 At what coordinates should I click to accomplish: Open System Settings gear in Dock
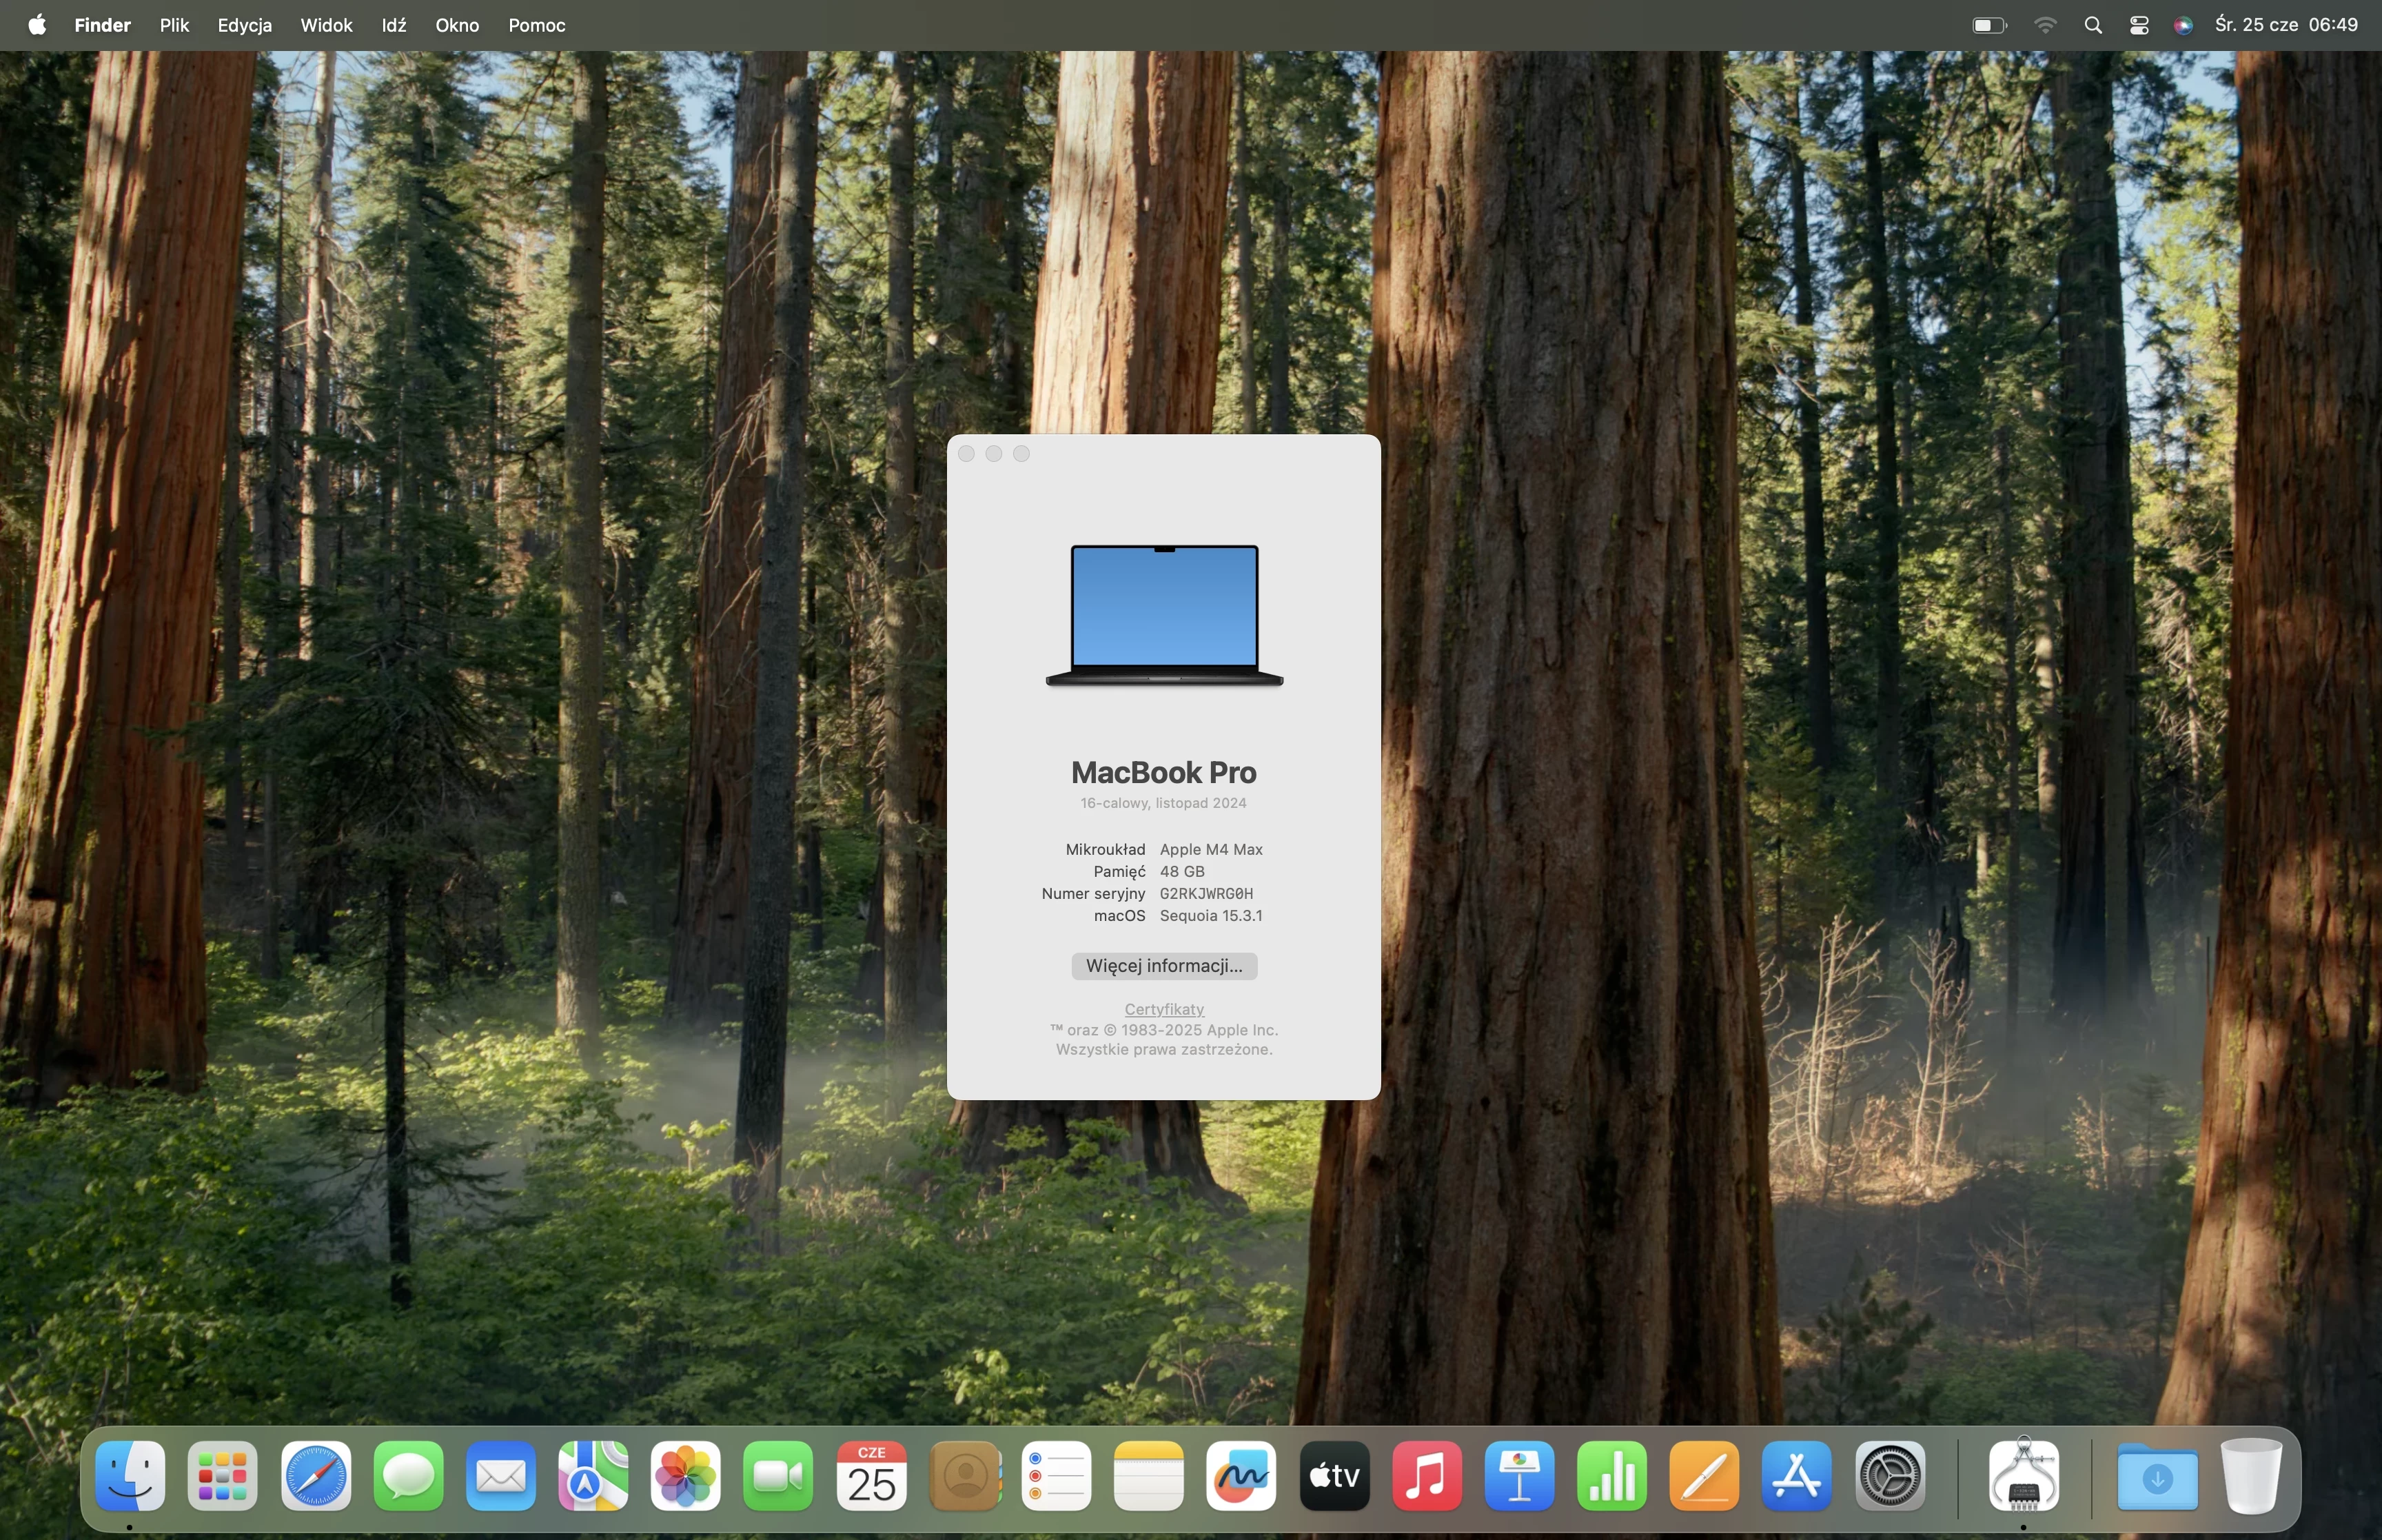click(x=1890, y=1476)
